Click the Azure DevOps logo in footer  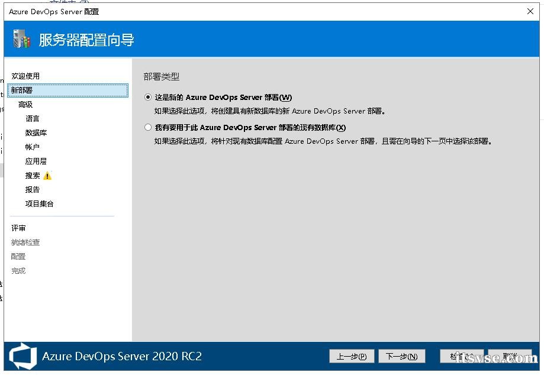click(23, 356)
